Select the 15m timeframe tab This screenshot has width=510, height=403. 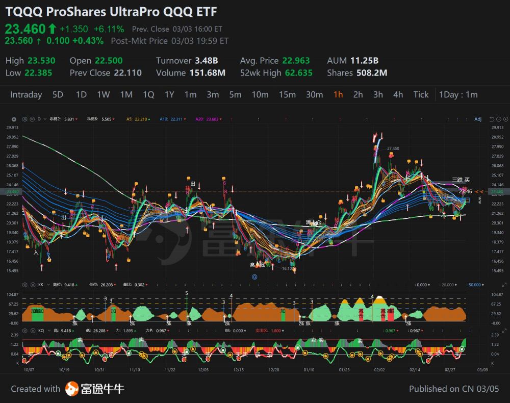[287, 94]
